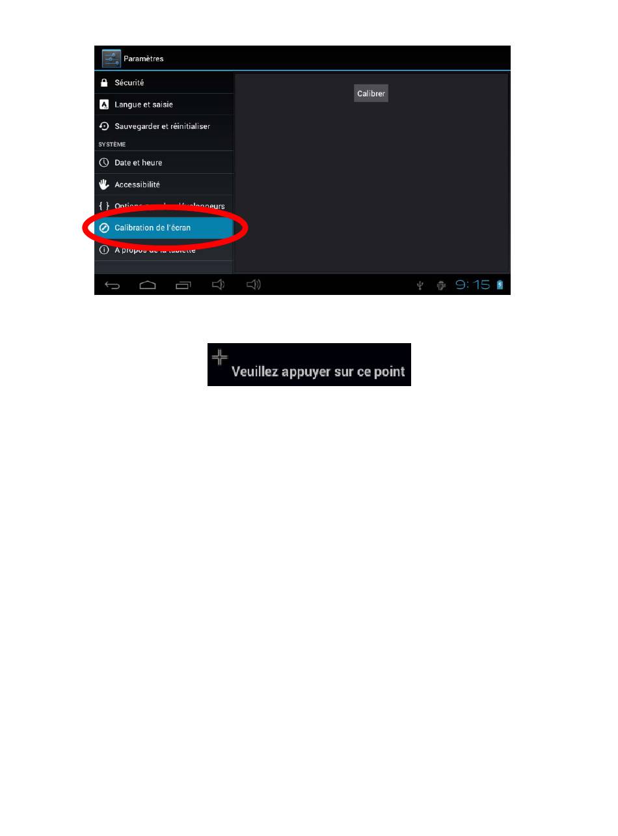618x836 pixels.
Task: Lower volume with the speaker icon
Action: click(219, 285)
